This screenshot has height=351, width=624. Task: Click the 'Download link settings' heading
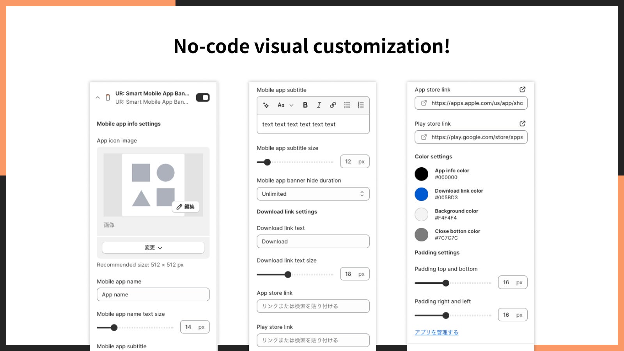coord(287,211)
